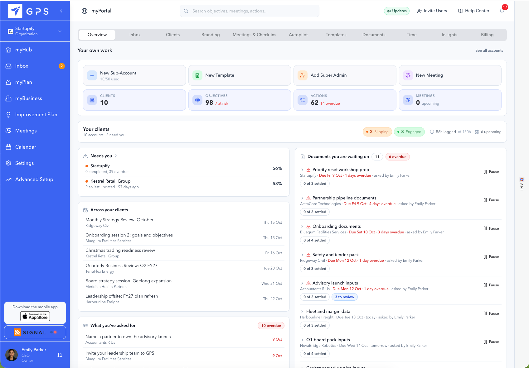Go to the Billing tab
The width and height of the screenshot is (529, 368).
pyautogui.click(x=487, y=35)
